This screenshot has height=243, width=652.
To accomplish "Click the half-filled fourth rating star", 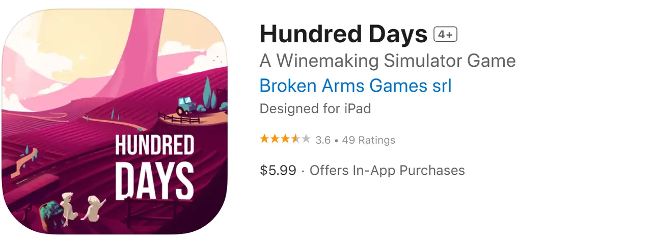I will click(x=295, y=139).
